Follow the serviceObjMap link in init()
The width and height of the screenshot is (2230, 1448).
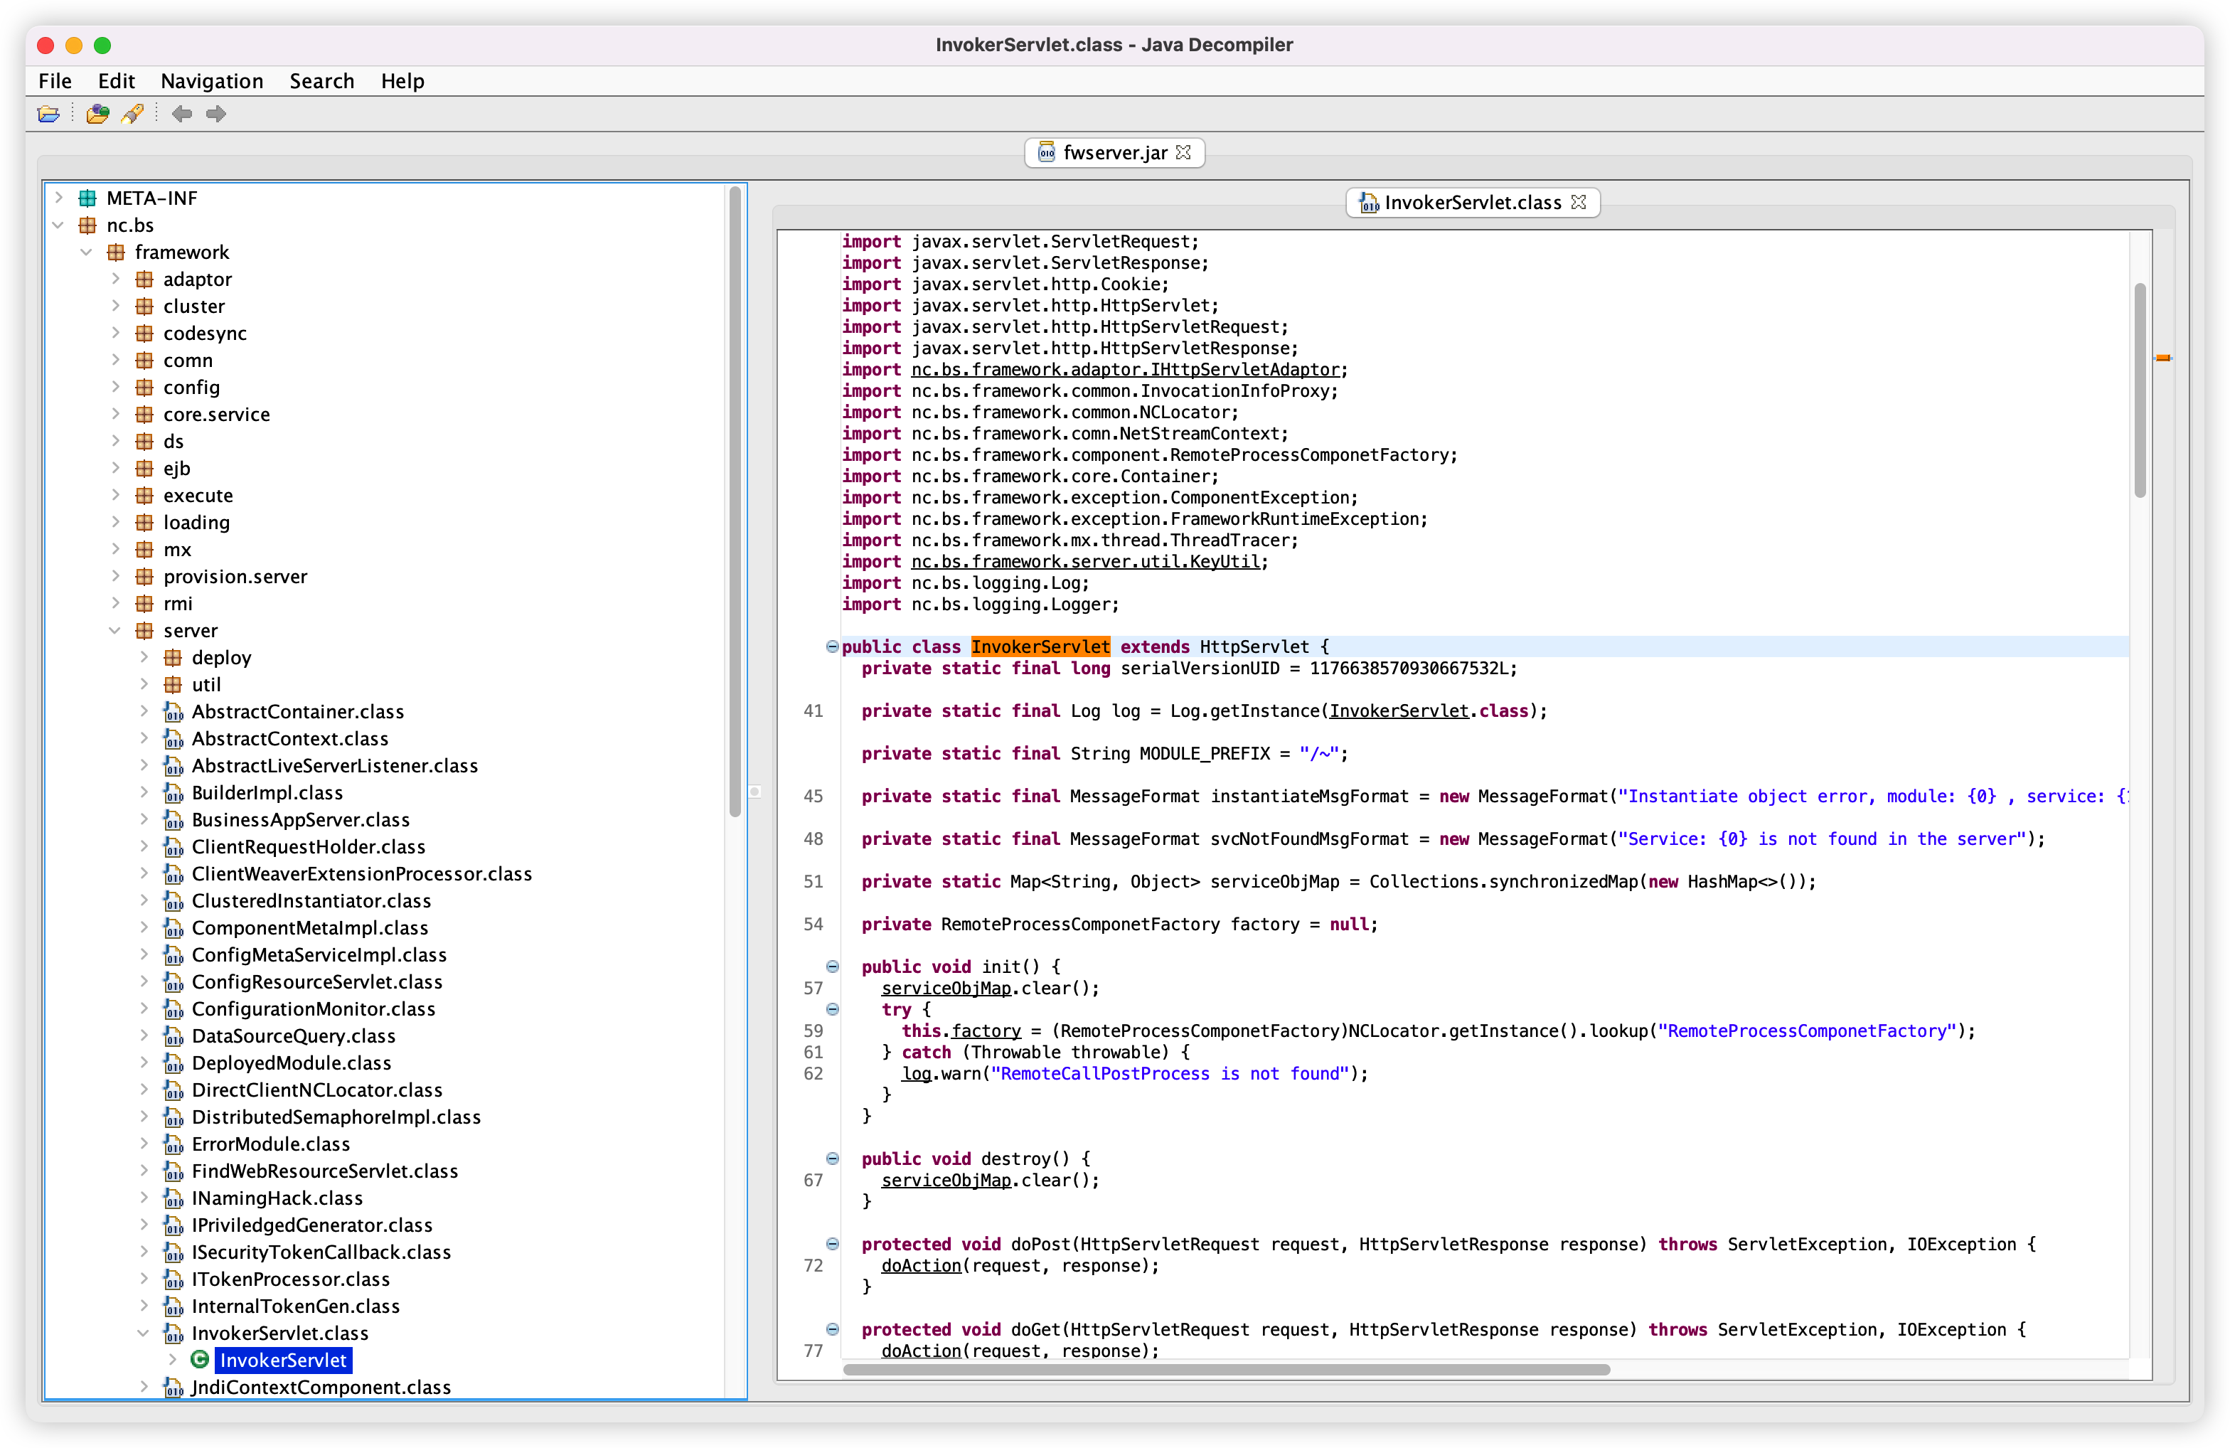click(946, 988)
